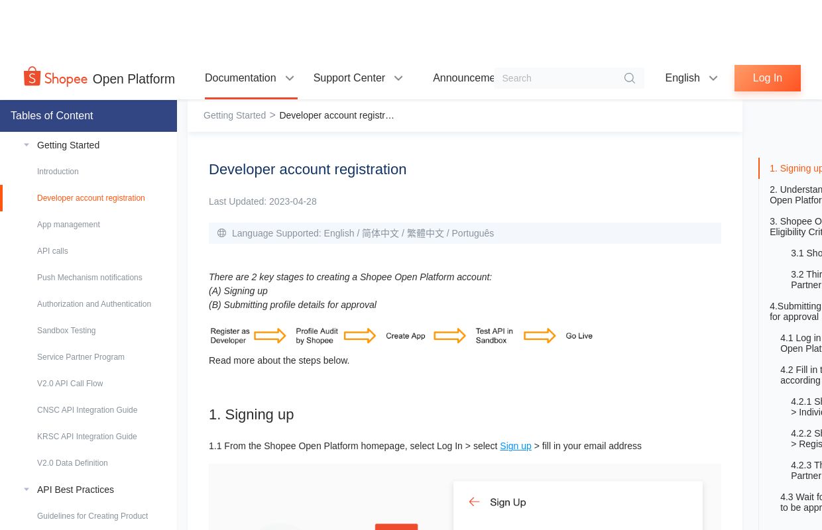The image size is (822, 530).
Task: Jump to 1. Signing up anchor
Action: [795, 168]
